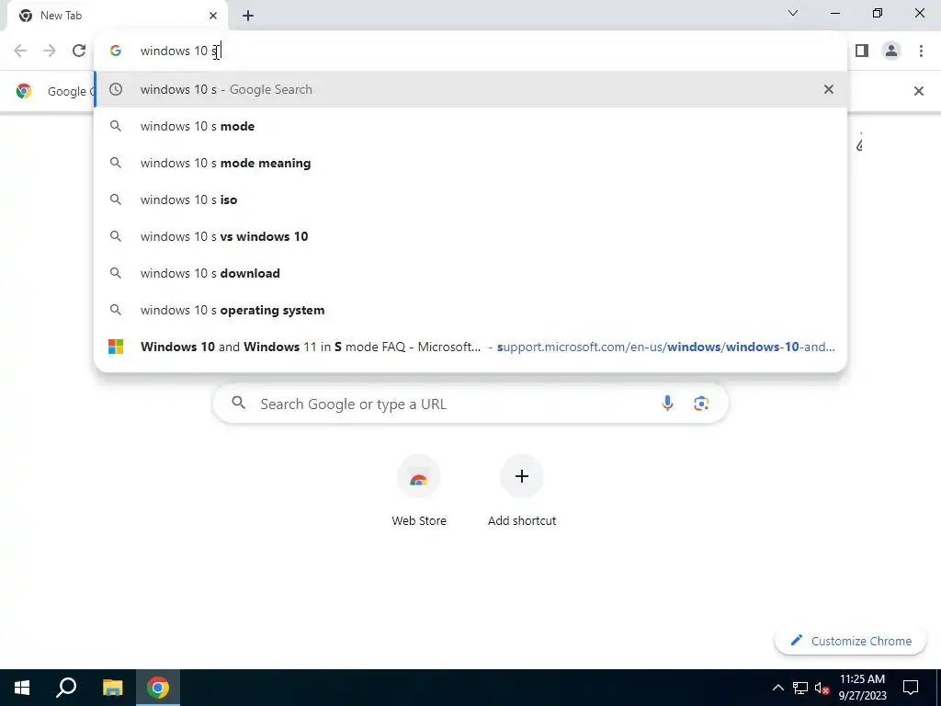
Task: Click the muted volume tray icon
Action: [822, 688]
